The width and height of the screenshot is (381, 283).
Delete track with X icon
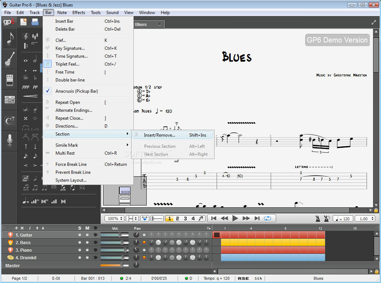click(x=22, y=228)
